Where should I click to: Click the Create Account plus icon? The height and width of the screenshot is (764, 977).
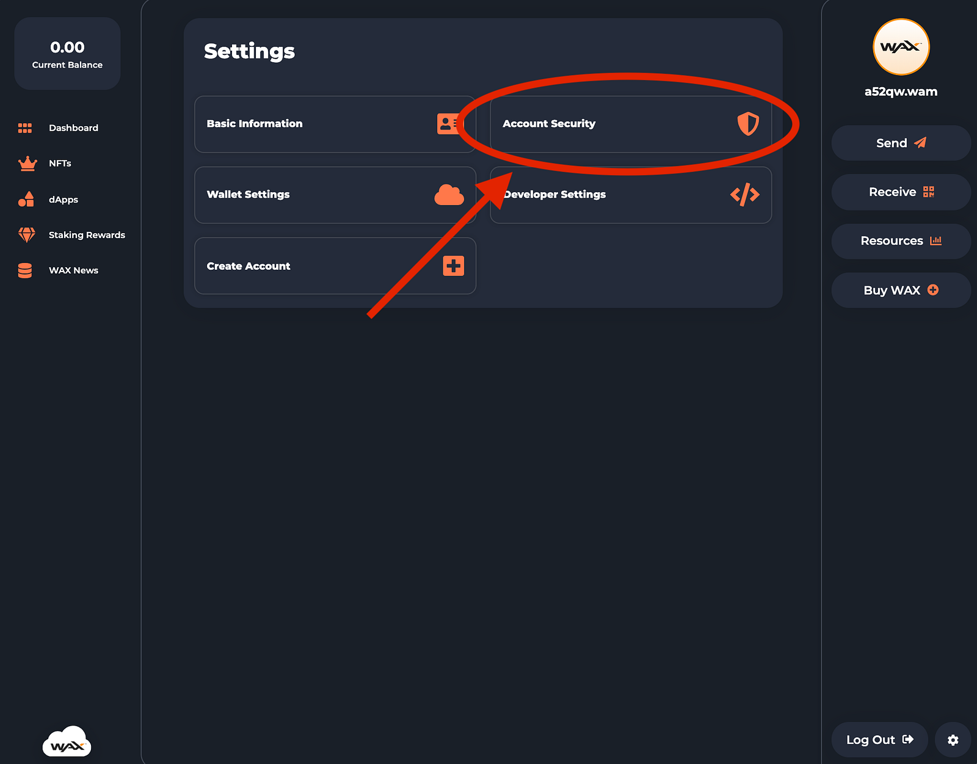point(453,266)
